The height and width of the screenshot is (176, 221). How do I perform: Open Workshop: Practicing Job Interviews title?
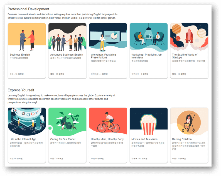[x=146, y=56]
